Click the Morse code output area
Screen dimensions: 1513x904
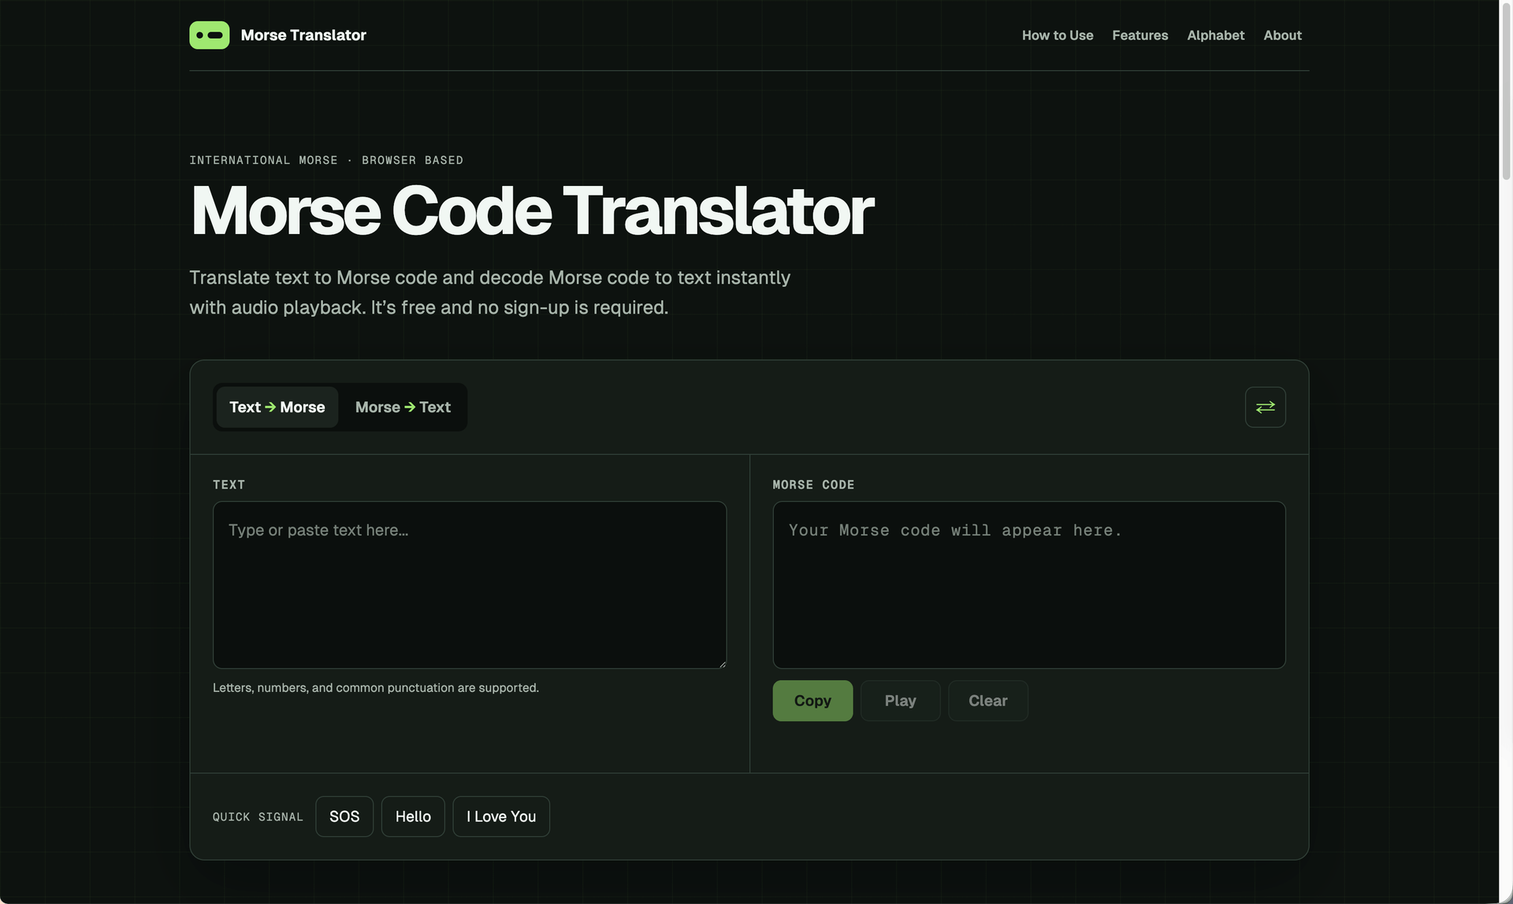click(1029, 585)
